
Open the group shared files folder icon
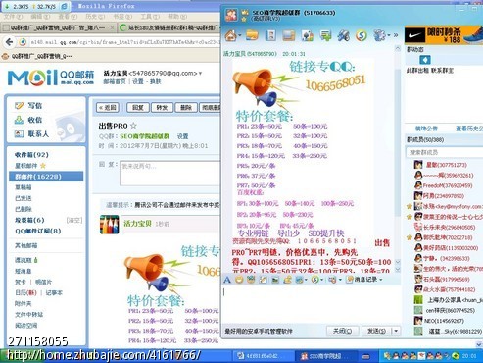click(252, 35)
